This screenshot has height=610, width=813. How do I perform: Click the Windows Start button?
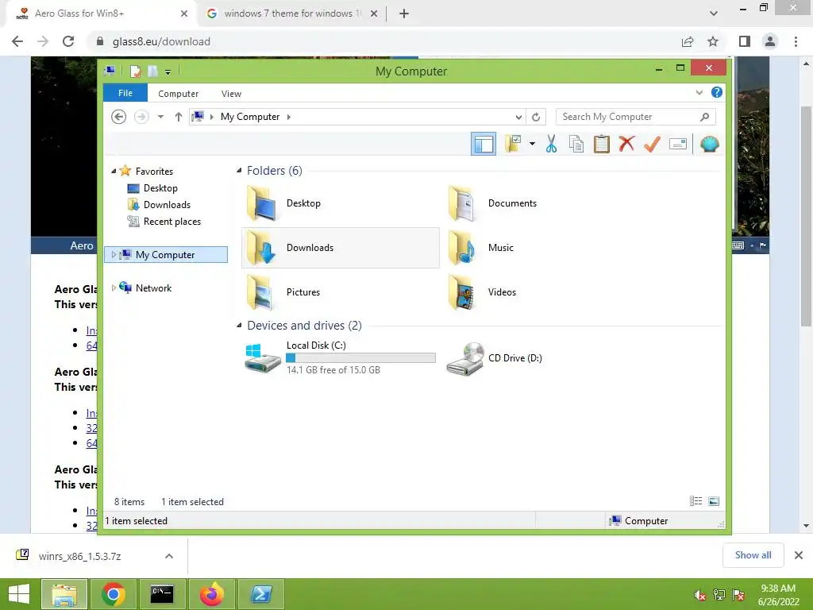(x=19, y=594)
